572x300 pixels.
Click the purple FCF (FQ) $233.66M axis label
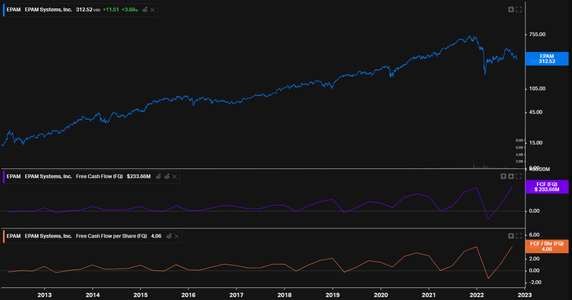click(x=547, y=187)
